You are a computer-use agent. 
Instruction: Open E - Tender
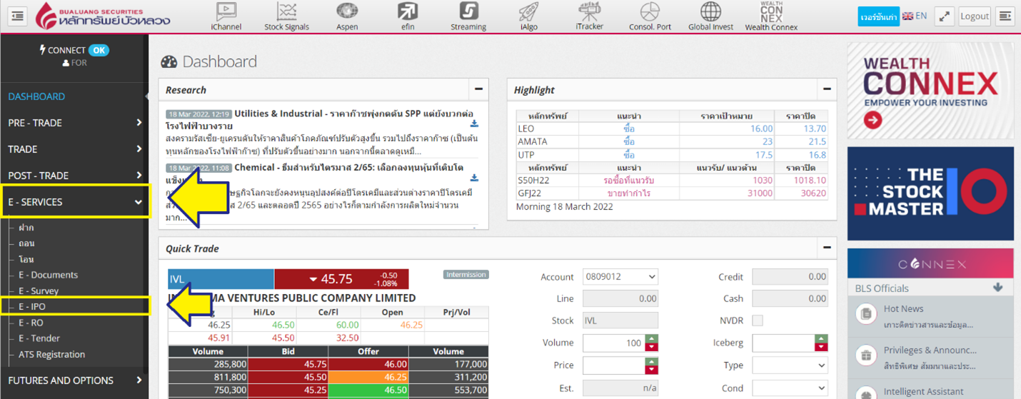pyautogui.click(x=39, y=338)
